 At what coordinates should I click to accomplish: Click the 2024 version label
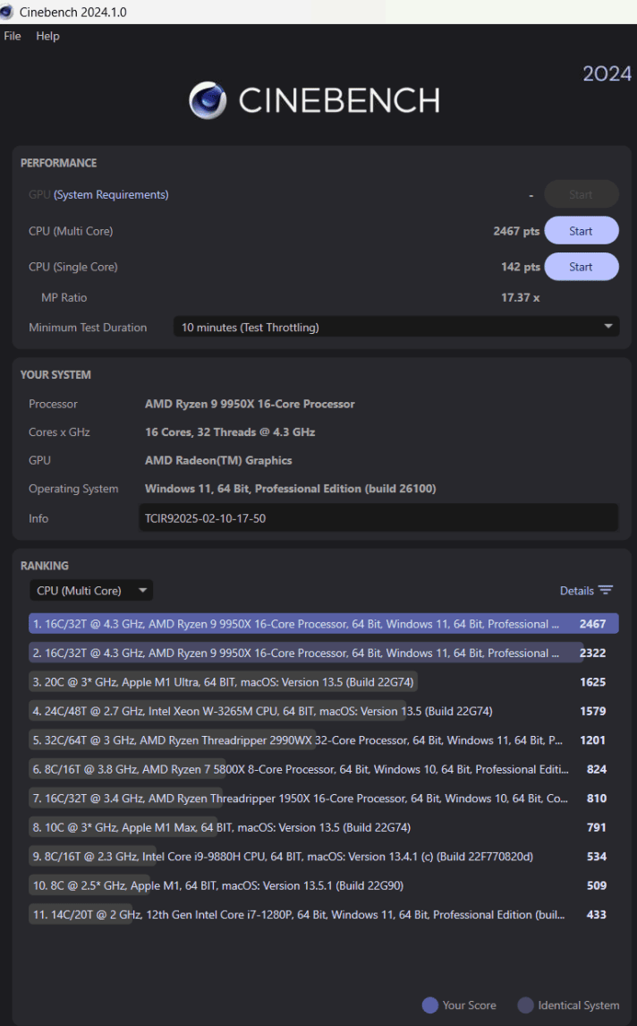[607, 73]
